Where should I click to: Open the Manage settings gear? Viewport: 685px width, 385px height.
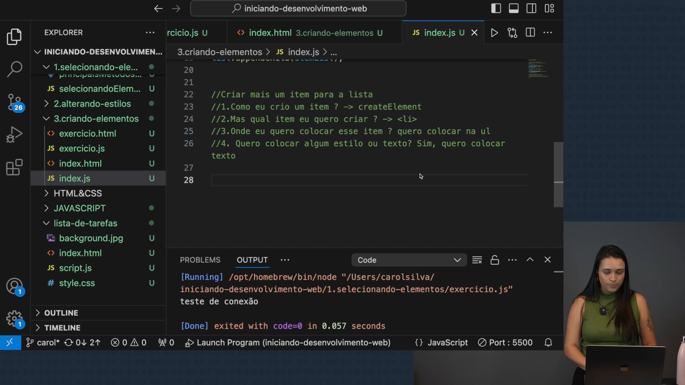click(14, 318)
